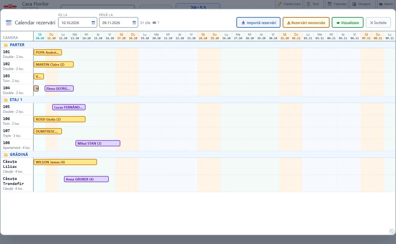Open the ROSSI Giulia (2) reservation
The height and width of the screenshot is (244, 396).
pos(59,119)
